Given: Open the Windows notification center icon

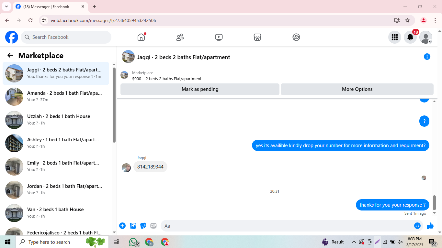Looking at the screenshot, I should point(433,242).
